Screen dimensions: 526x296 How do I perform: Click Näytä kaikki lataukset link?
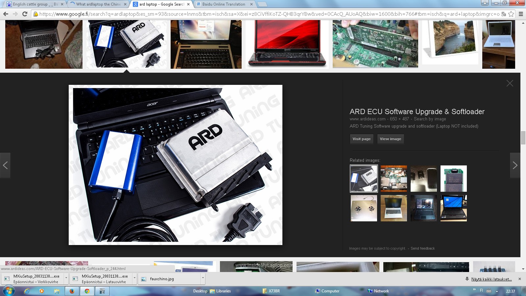[x=491, y=279]
